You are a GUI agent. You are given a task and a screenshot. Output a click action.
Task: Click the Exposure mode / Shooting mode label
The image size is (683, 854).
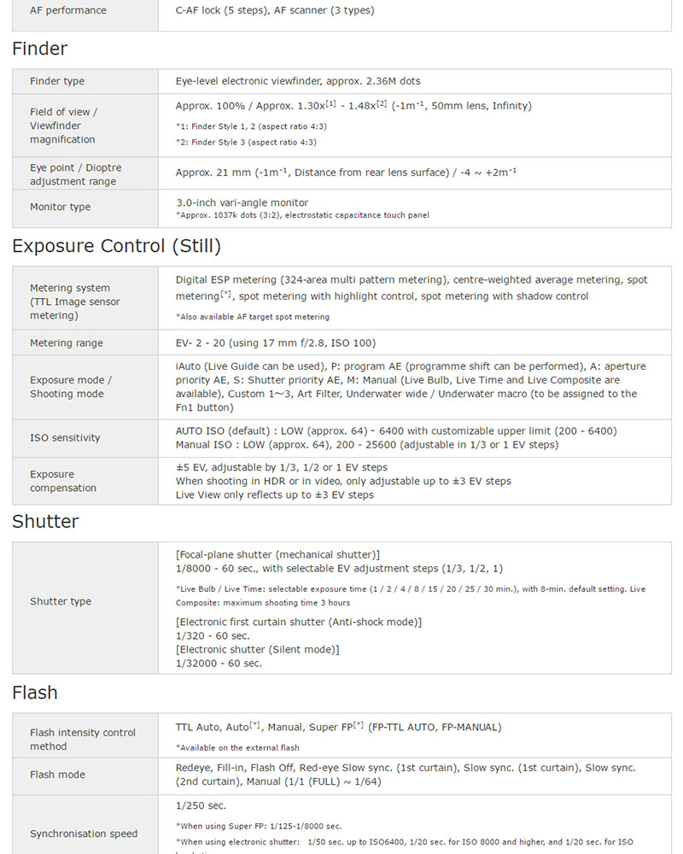tap(71, 387)
